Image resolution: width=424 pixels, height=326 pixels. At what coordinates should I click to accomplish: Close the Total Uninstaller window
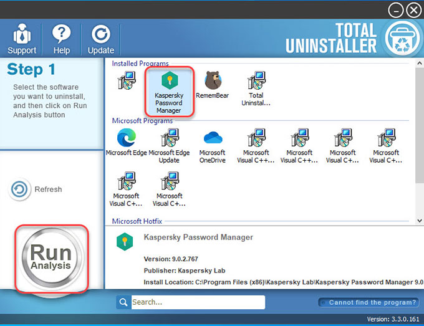tap(414, 10)
